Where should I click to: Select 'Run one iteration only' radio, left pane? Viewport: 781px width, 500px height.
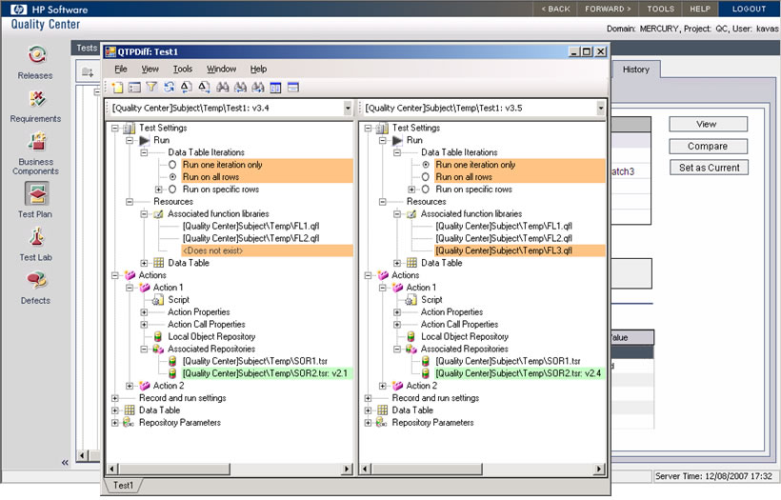(x=172, y=165)
